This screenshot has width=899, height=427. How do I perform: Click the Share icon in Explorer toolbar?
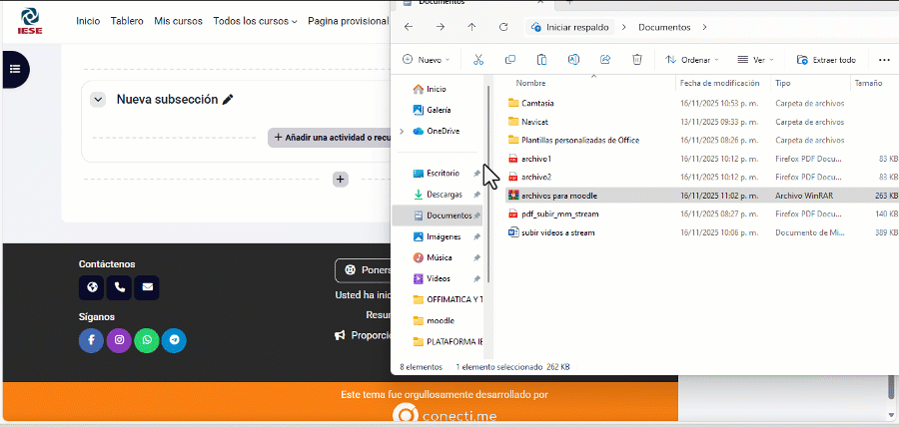pyautogui.click(x=605, y=60)
